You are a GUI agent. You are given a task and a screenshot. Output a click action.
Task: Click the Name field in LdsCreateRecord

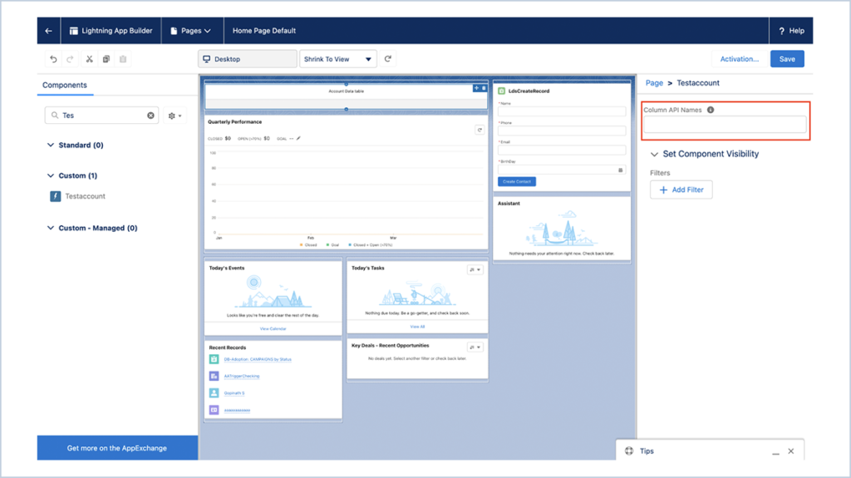[x=562, y=111]
